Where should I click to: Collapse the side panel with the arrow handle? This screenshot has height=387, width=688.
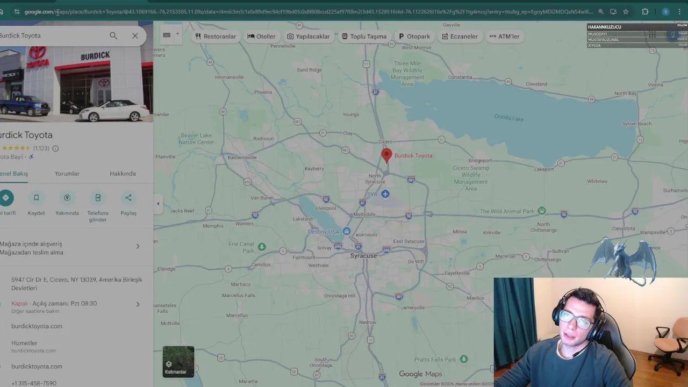(158, 203)
